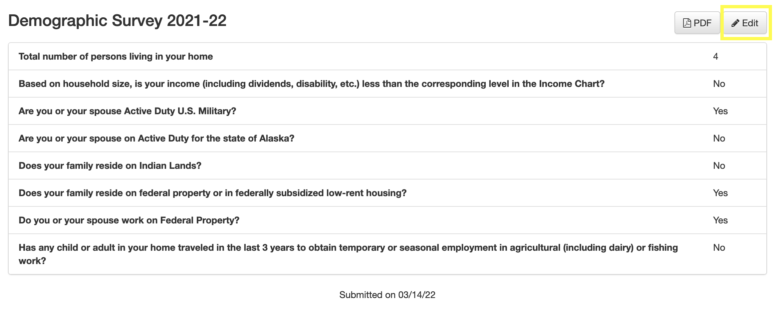Image resolution: width=775 pixels, height=311 pixels.
Task: Click the seasonal employment question text
Action: click(x=348, y=254)
